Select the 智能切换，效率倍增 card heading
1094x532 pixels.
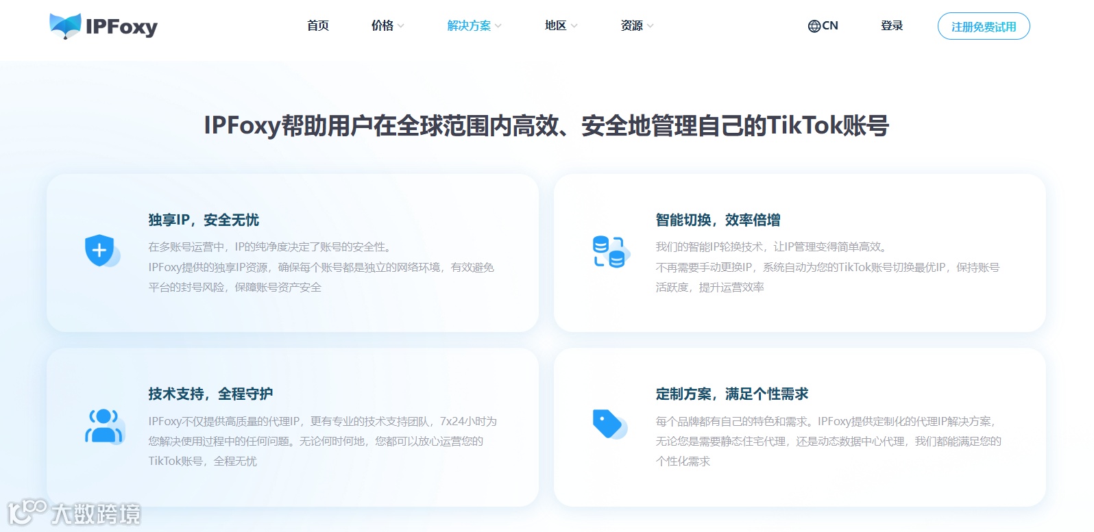coord(718,220)
